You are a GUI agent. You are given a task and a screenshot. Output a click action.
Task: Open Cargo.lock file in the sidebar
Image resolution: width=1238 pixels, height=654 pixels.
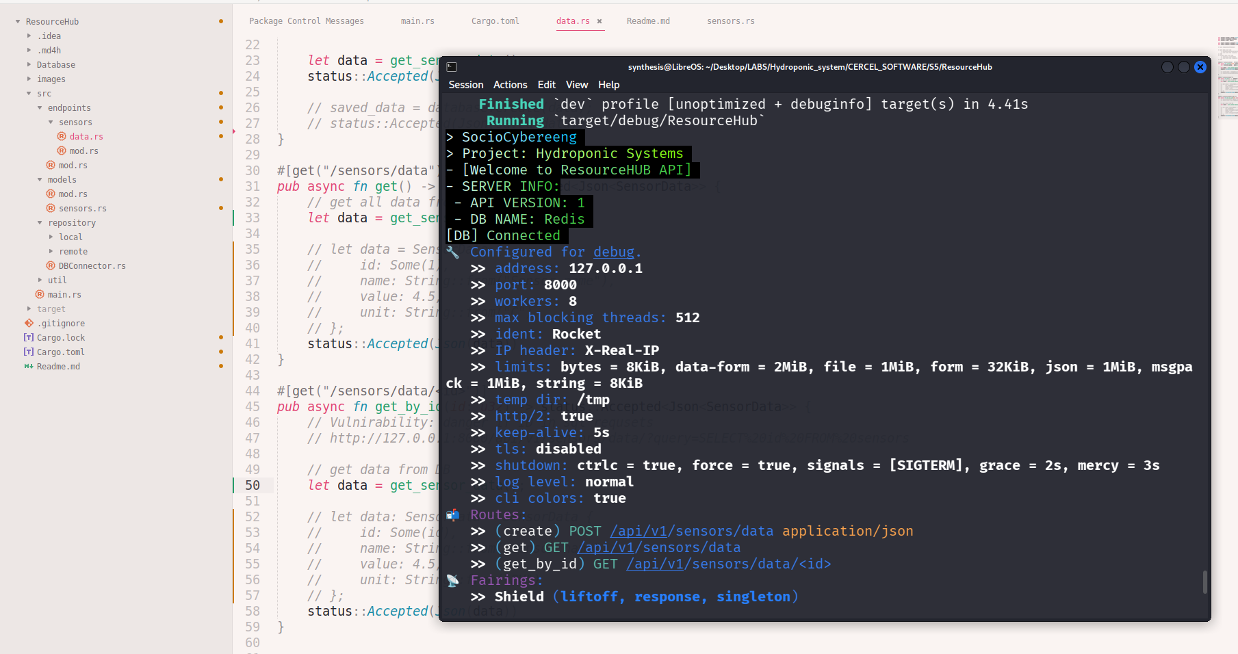[60, 338]
